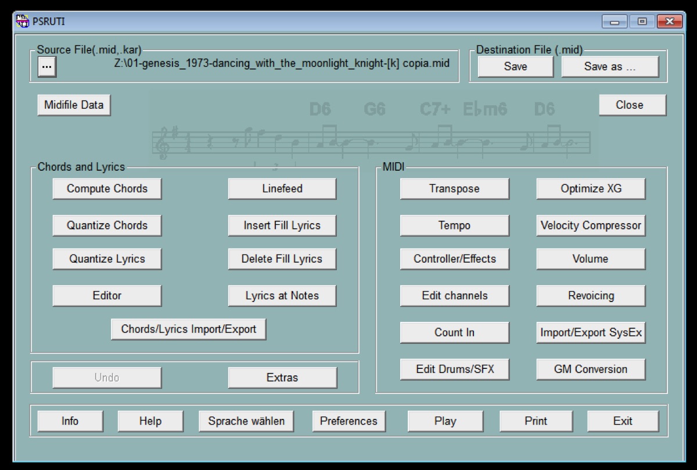This screenshot has height=470, width=697.
Task: Open Quantize Lyrics
Action: [107, 259]
